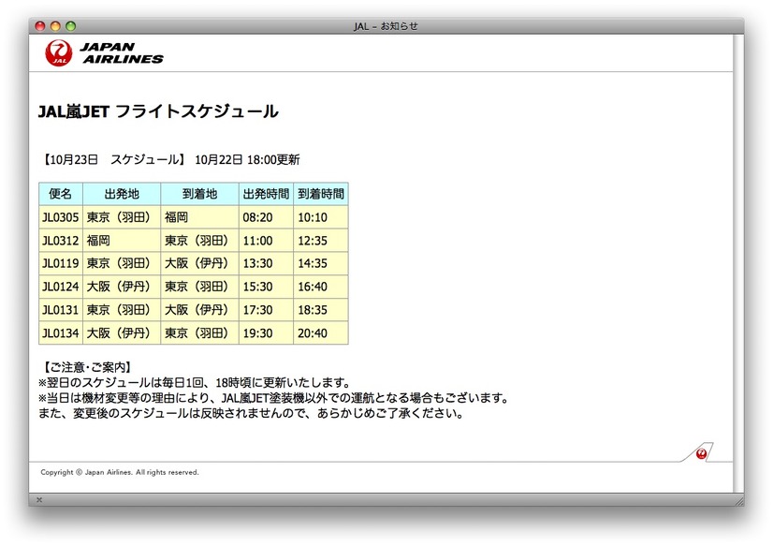Screen dimensions: 773x546
Task: Click '福岡' destination in JL0305 row
Action: pos(176,217)
